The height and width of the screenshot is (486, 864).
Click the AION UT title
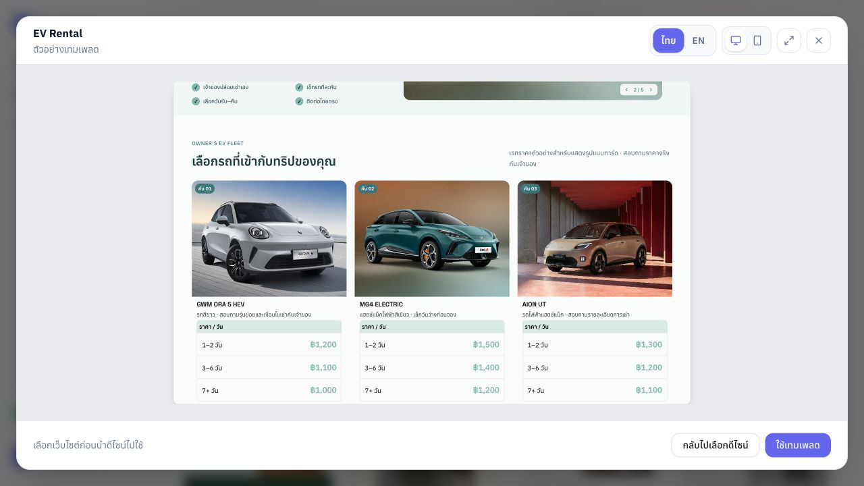534,304
